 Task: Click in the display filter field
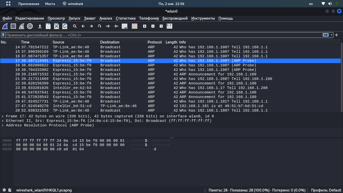click(x=163, y=35)
